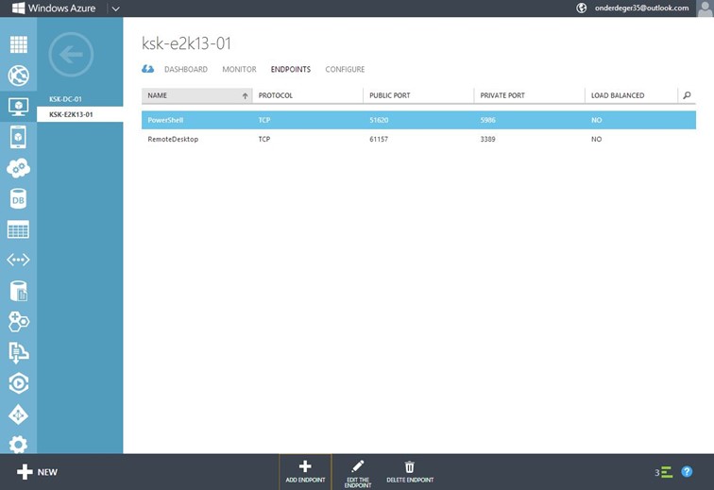Screen dimensions: 714x490
Task: Open the SQL Databases DB icon
Action: (x=18, y=199)
